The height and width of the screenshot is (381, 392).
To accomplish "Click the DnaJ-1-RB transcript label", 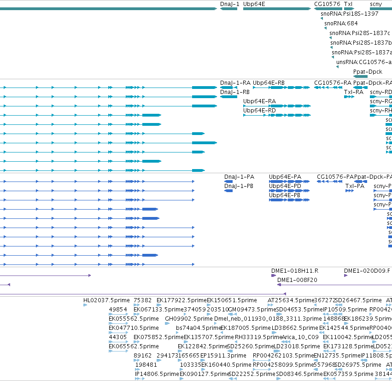I will click(x=235, y=92).
